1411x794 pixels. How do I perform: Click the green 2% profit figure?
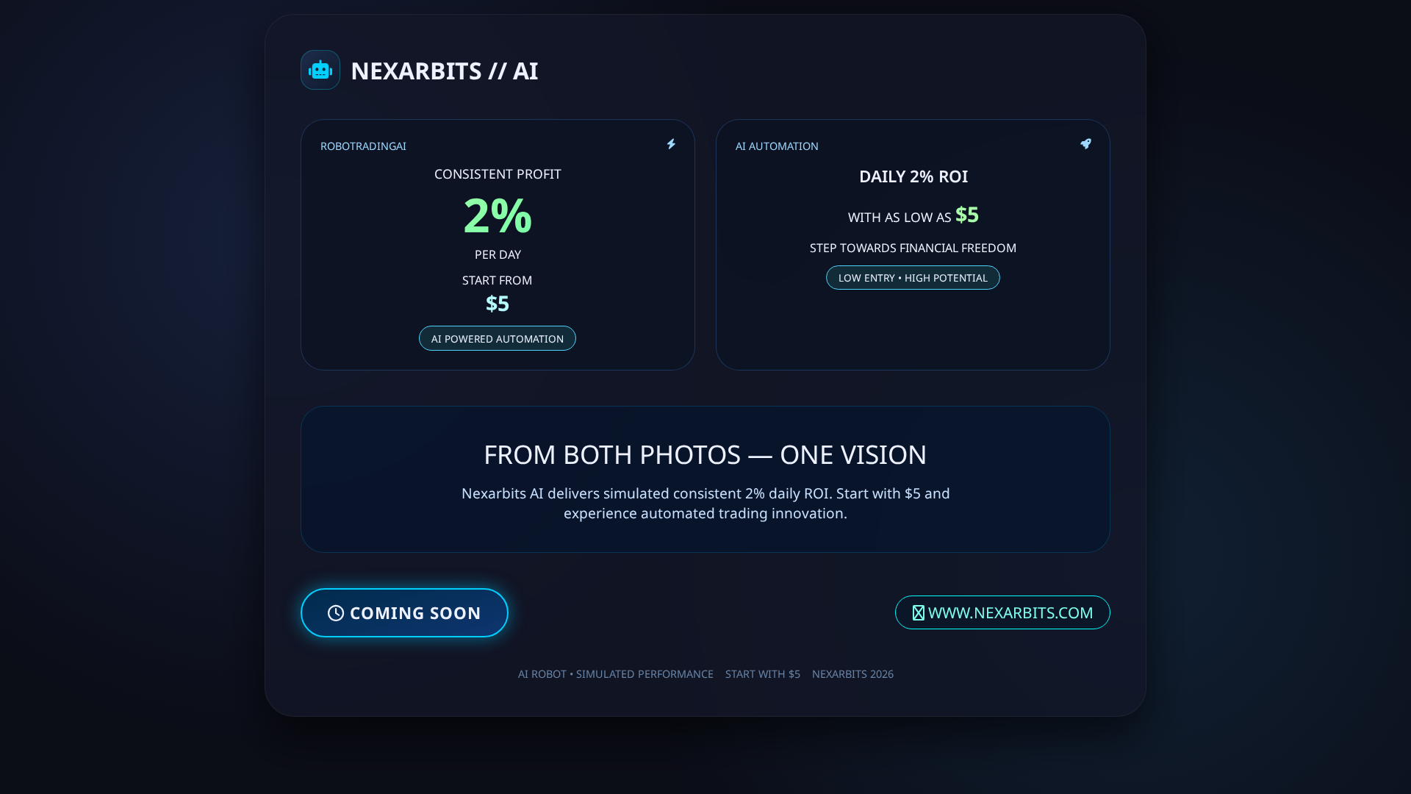[497, 215]
